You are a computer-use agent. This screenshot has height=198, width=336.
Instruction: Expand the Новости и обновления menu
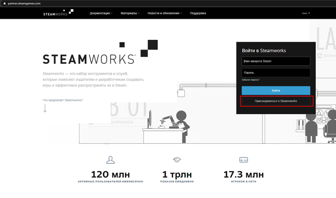[x=165, y=13]
